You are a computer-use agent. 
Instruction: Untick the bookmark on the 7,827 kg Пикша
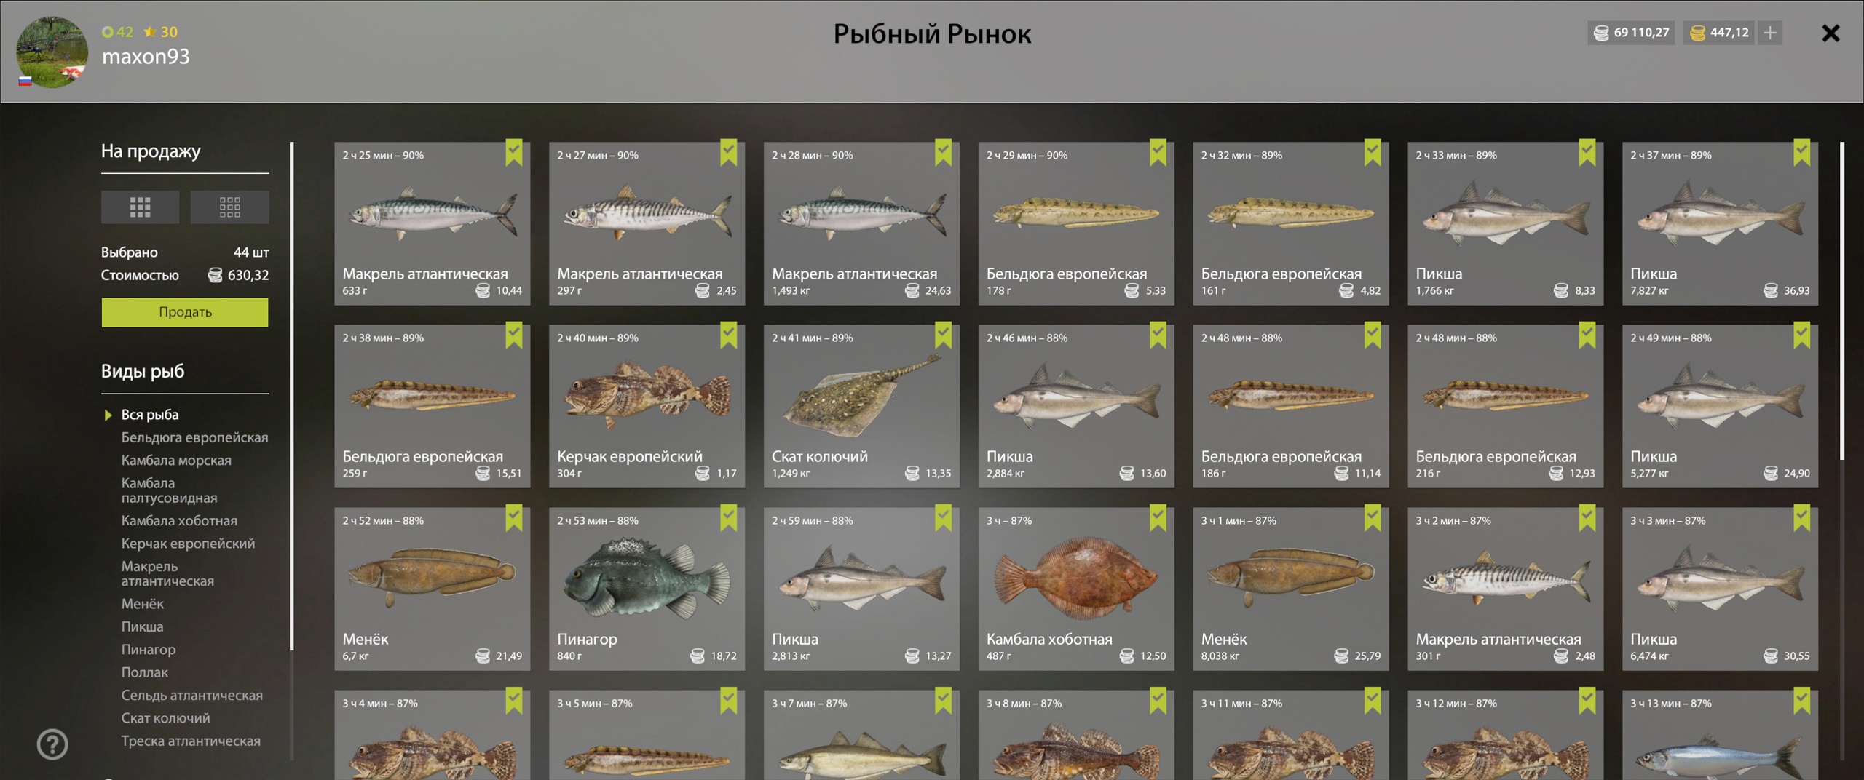pos(1802,152)
